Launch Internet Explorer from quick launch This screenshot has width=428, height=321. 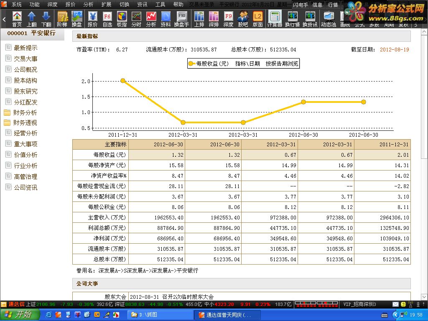[x=48, y=315]
